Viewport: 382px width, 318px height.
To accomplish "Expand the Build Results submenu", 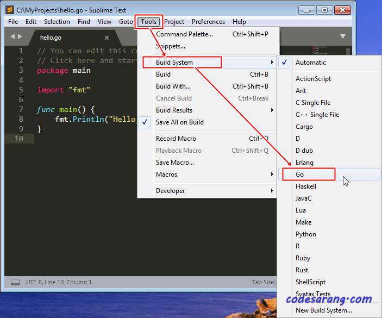I will tap(208, 110).
